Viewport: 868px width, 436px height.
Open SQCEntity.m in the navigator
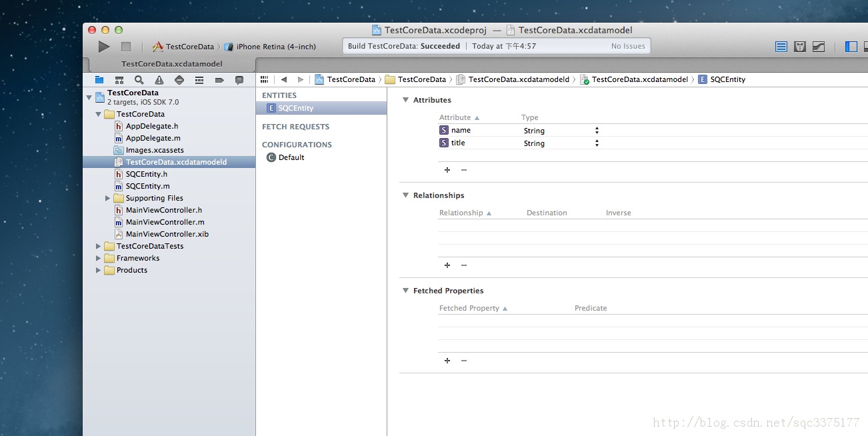(x=148, y=186)
